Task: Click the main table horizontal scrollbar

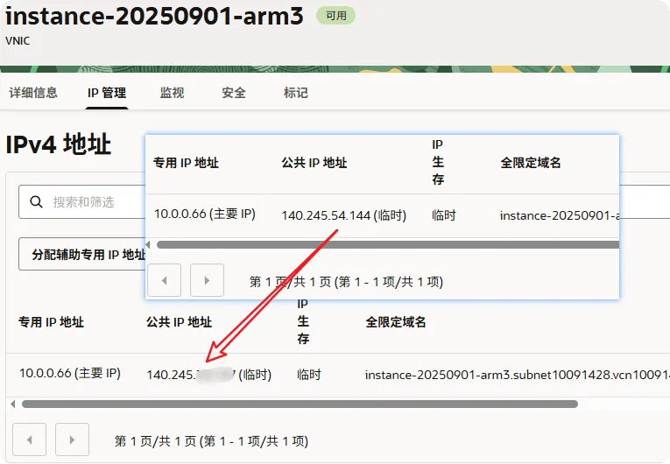Action: [300, 404]
